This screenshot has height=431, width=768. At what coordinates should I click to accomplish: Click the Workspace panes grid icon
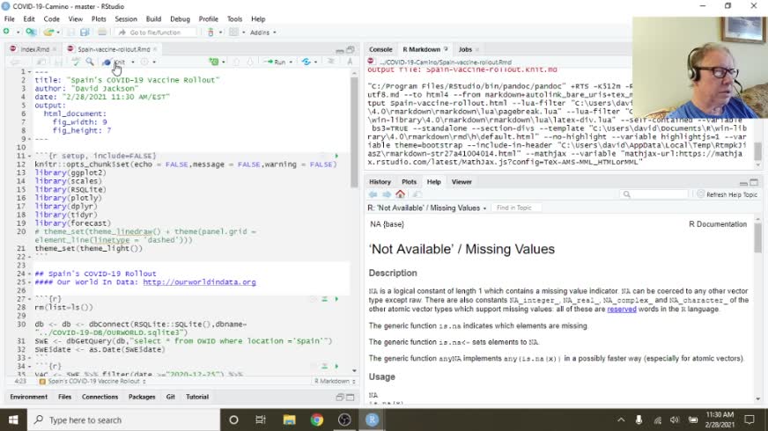[233, 33]
